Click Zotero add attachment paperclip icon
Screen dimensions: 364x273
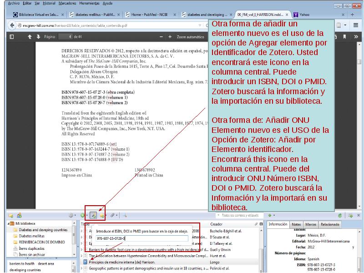(x=113, y=215)
